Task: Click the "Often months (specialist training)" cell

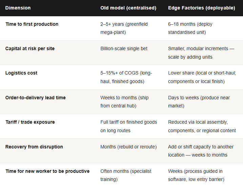Action: 126,175
